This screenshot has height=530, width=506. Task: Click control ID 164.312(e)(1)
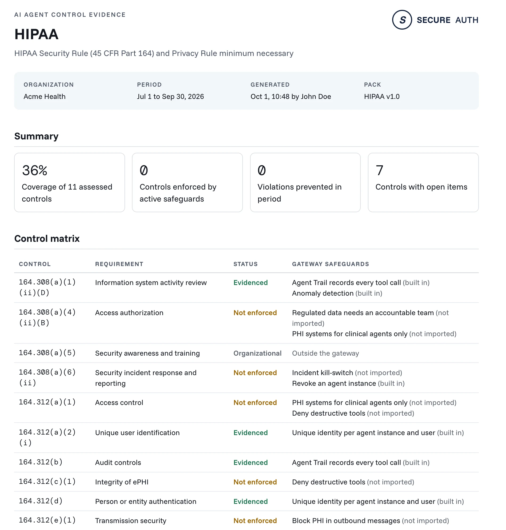47,520
